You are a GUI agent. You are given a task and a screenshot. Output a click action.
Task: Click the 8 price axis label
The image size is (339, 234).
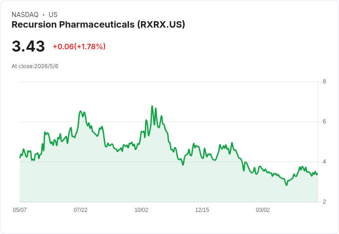[324, 82]
